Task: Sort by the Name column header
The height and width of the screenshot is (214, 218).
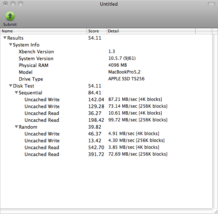Action: (x=44, y=31)
